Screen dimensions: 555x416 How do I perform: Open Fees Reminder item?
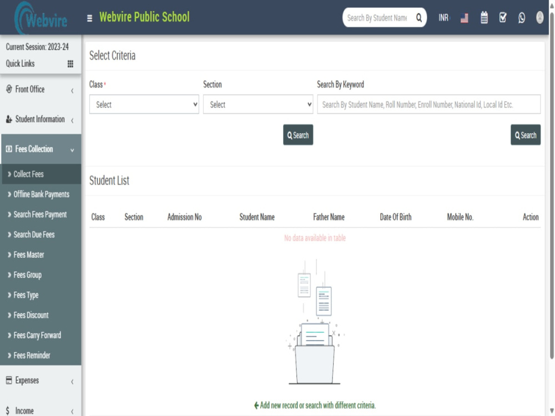tap(41, 356)
